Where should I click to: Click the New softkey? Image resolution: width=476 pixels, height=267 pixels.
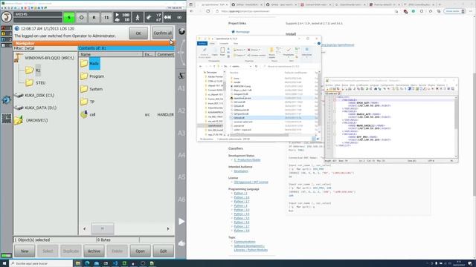pyautogui.click(x=25, y=251)
